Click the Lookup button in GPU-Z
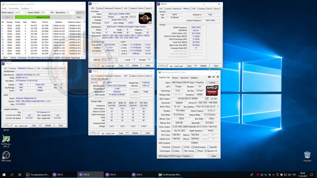Image resolution: width=317 pixels, height=178 pixels. [x=212, y=83]
